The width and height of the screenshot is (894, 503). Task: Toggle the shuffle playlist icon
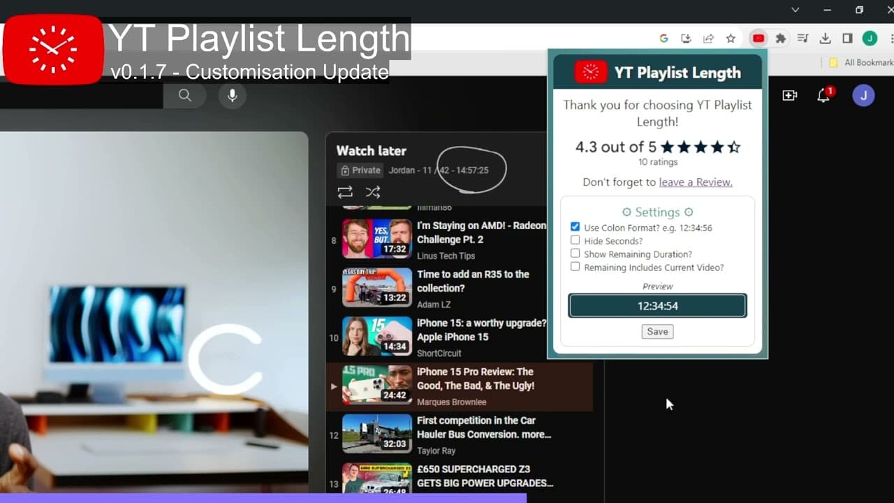point(373,191)
